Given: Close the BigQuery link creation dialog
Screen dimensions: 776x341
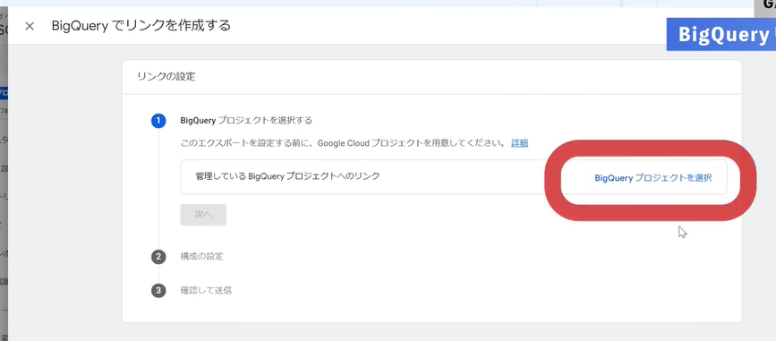Looking at the screenshot, I should click(30, 26).
